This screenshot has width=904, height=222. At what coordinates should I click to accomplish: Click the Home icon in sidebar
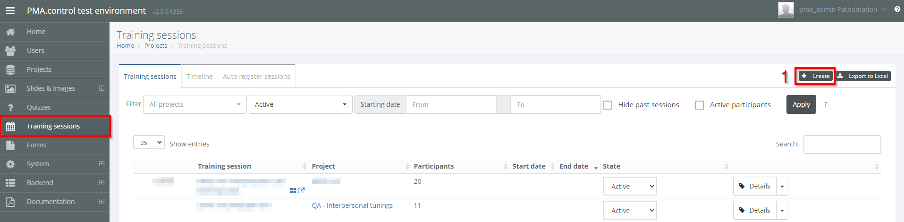(10, 32)
